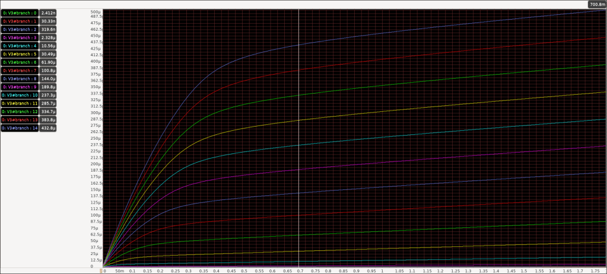Click the 285.7µ value readout box

click(x=49, y=103)
